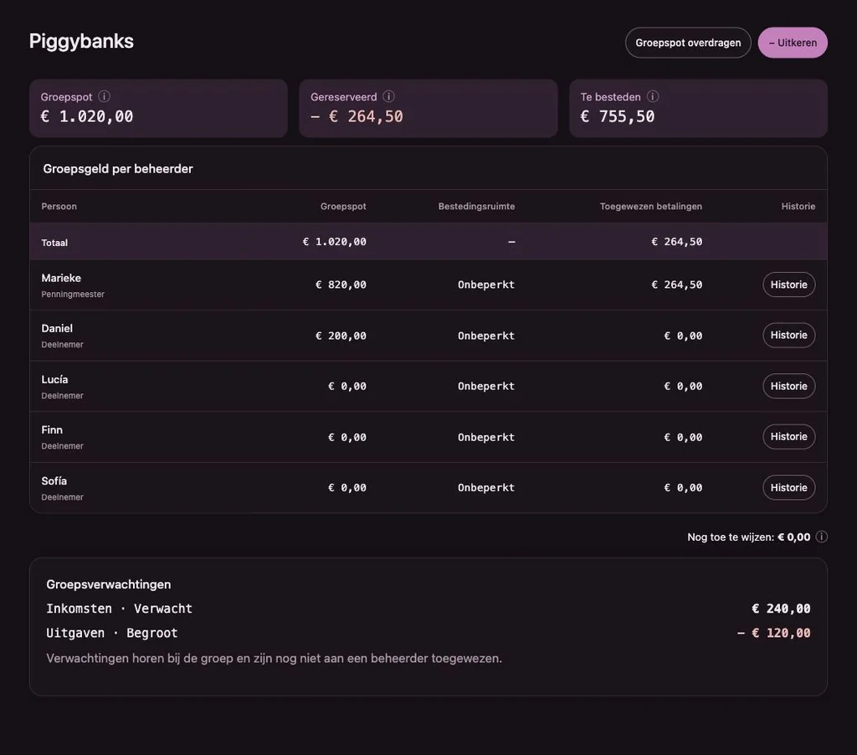Click the Verwachtingen horen bij de groep note

click(274, 658)
